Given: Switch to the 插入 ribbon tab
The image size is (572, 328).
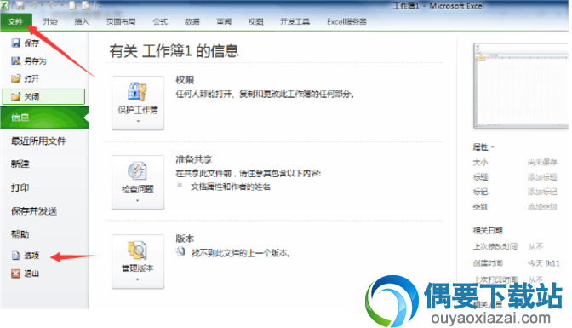Looking at the screenshot, I should pos(82,21).
